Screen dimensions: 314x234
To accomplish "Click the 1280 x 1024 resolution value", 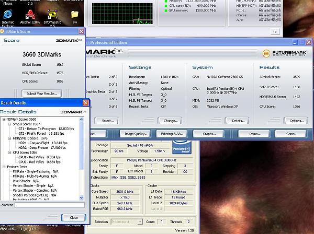I will coord(170,77).
